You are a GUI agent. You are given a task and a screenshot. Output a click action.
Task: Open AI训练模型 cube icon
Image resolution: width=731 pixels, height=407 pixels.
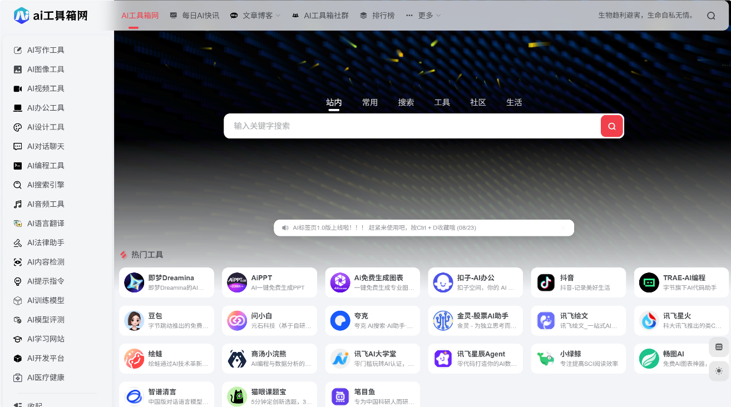[x=17, y=300]
